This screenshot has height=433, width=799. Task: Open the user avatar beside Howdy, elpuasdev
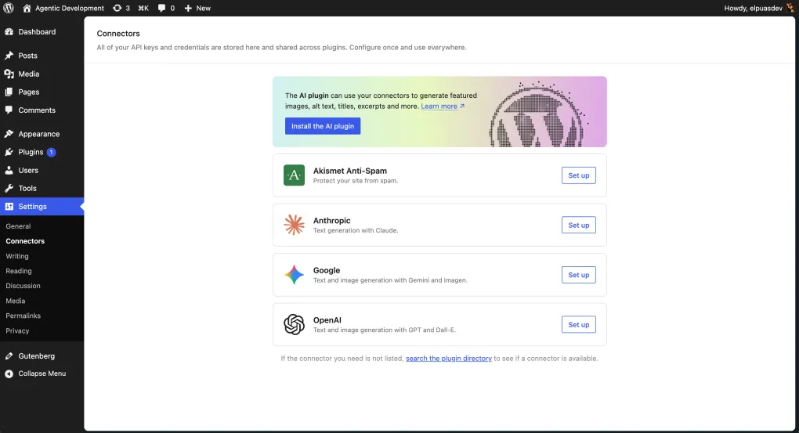pyautogui.click(x=790, y=8)
